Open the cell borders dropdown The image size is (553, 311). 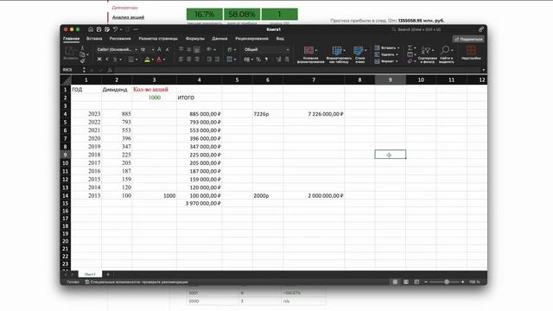tap(137, 60)
